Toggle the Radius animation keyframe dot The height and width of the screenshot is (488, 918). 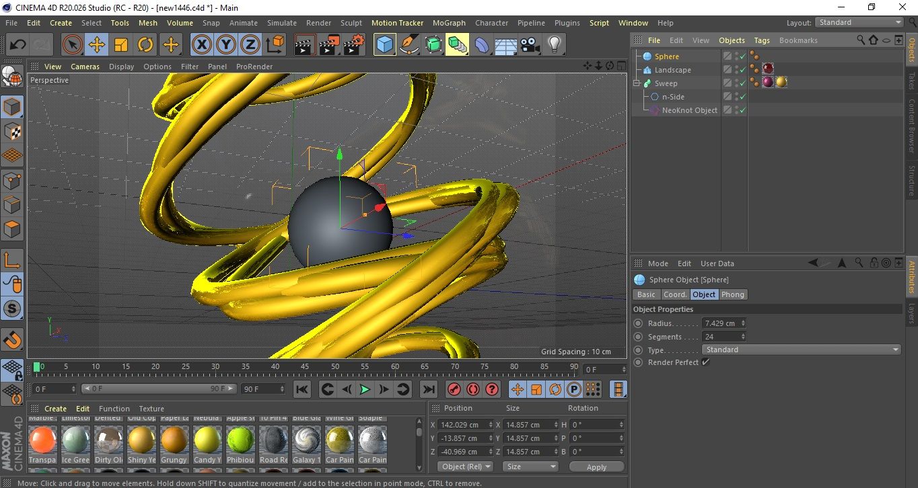click(x=638, y=323)
